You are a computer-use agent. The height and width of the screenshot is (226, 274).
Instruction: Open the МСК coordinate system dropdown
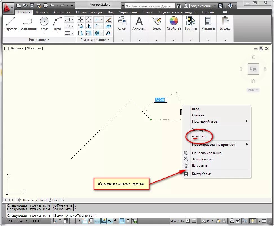coord(253,90)
